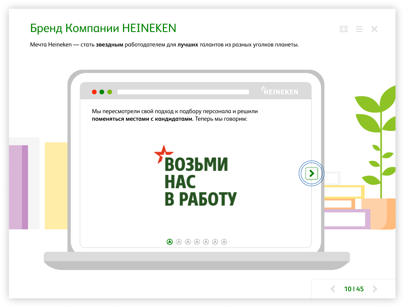Open the course map icon
The width and height of the screenshot is (405, 308).
coord(343,29)
